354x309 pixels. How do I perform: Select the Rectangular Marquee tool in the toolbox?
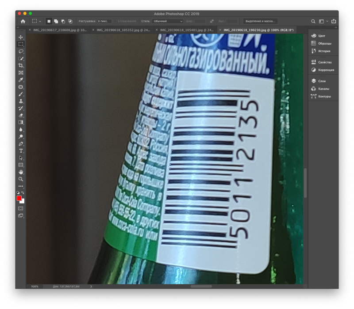pos(21,44)
